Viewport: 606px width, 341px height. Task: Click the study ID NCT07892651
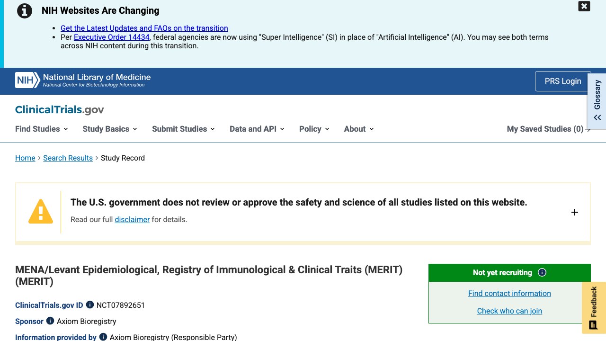[x=121, y=305]
